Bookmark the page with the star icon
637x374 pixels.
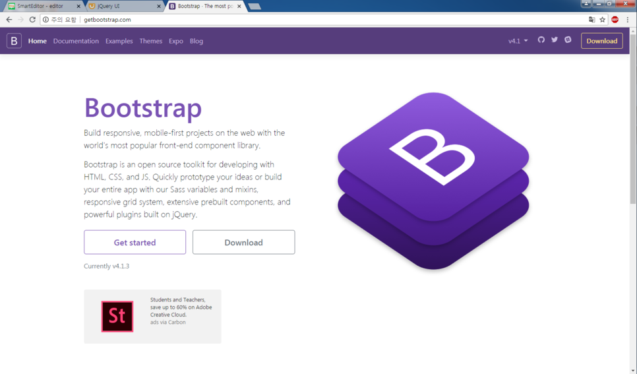coord(603,20)
